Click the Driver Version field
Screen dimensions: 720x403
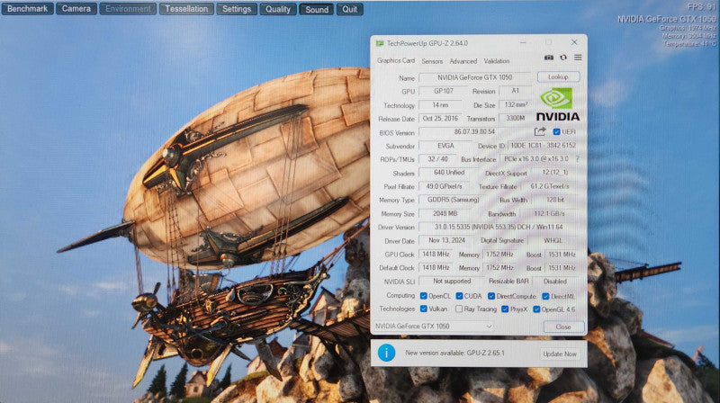pos(500,227)
